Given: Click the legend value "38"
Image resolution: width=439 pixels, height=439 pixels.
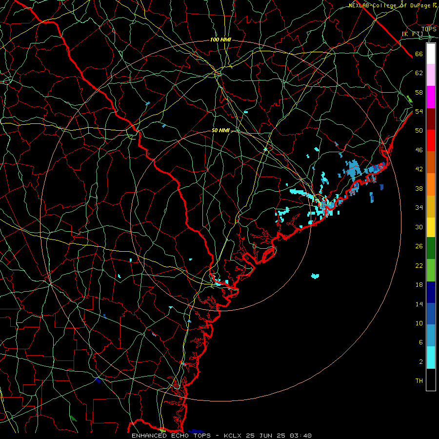Looking at the screenshot, I should pyautogui.click(x=419, y=188).
